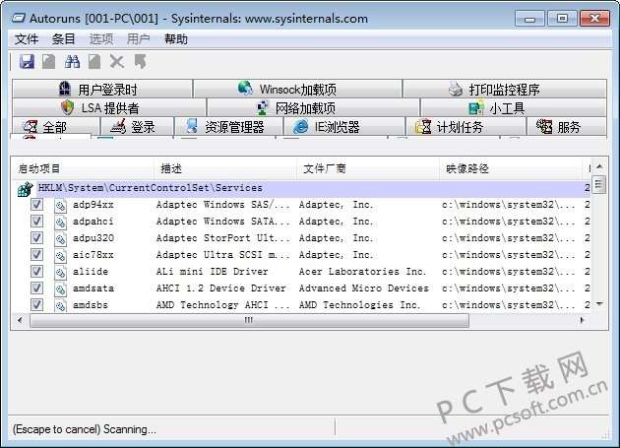Uncheck the adp94xx entry checkbox
The width and height of the screenshot is (620, 448).
pos(36,205)
